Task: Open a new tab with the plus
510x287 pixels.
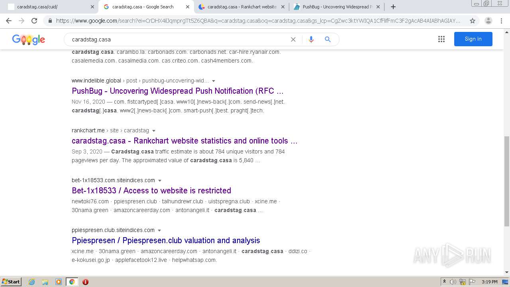Action: click(393, 7)
